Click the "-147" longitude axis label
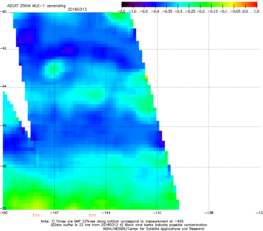Image resolution: width=263 pixels, height=231 pixels. point(54,213)
